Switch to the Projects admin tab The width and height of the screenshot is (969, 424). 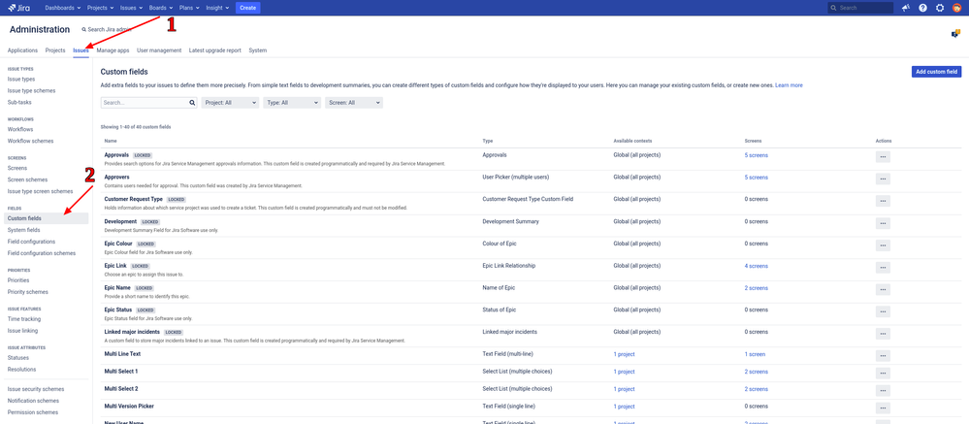coord(55,50)
